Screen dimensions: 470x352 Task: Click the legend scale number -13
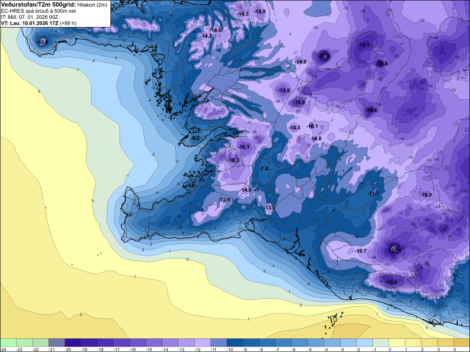[x=181, y=349]
